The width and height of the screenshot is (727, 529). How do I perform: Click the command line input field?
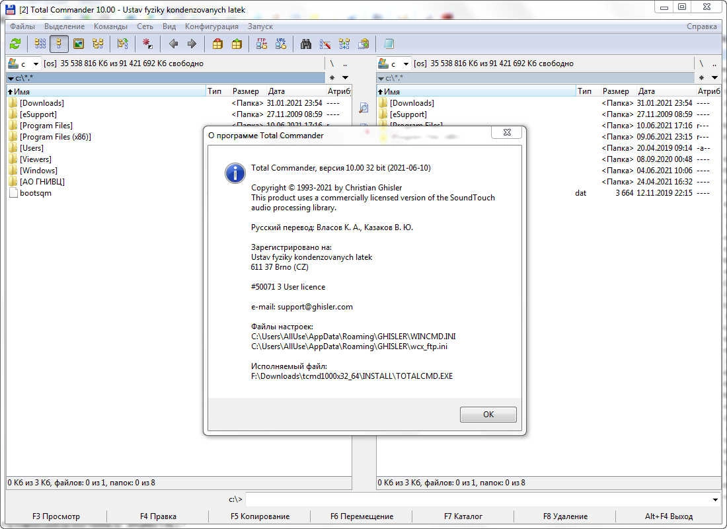pyautogui.click(x=478, y=500)
